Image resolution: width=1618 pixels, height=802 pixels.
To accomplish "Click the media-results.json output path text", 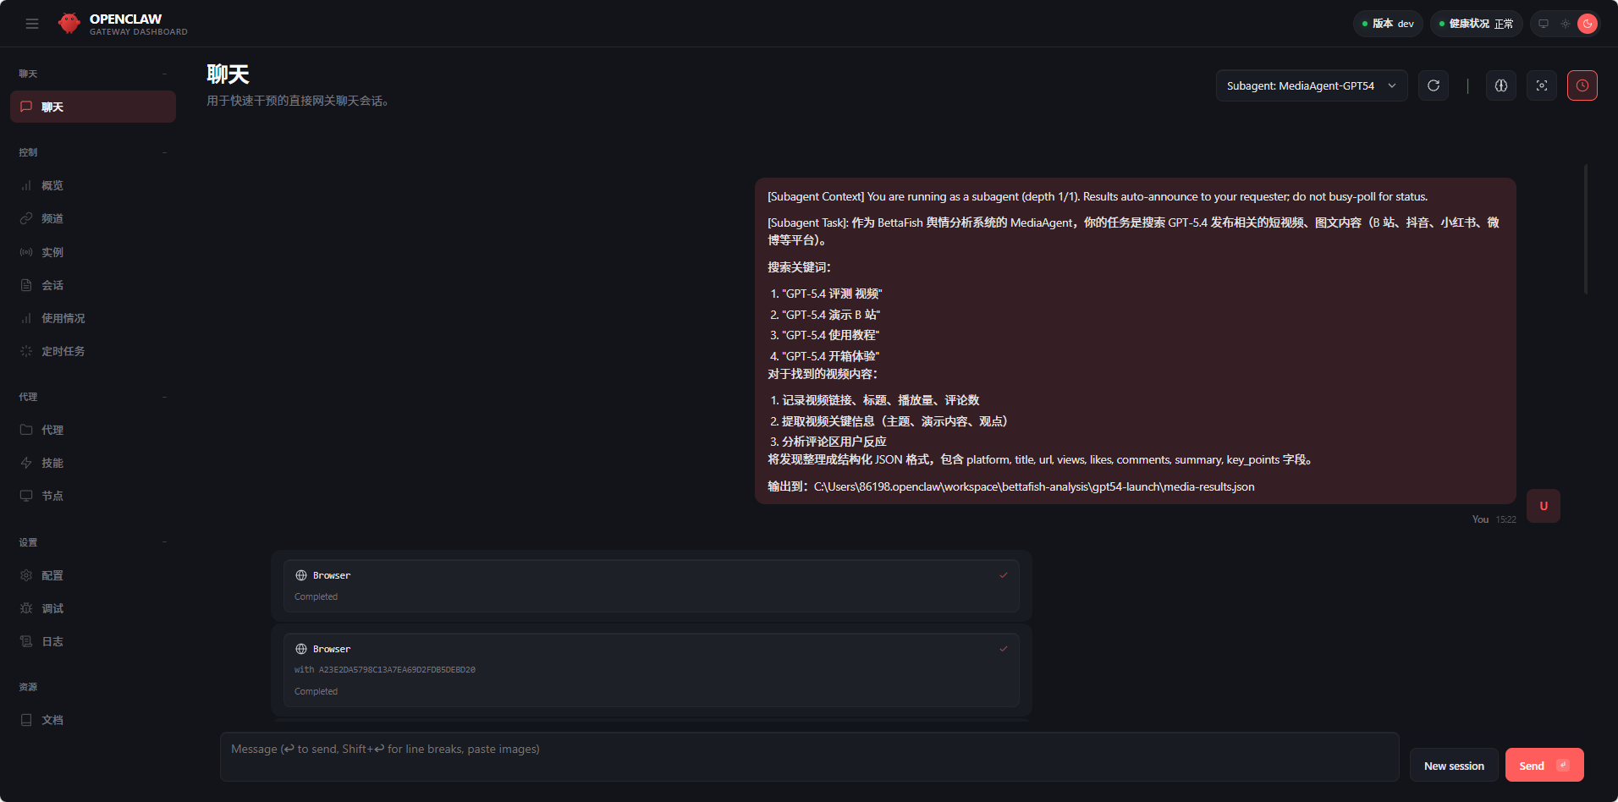I will click(x=1034, y=486).
